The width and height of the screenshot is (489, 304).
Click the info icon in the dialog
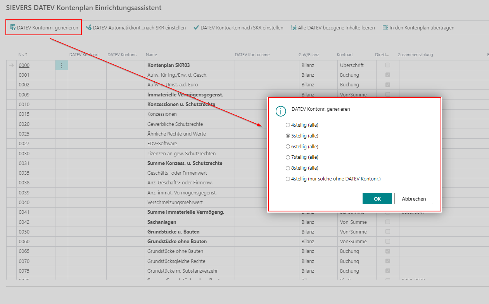[281, 111]
